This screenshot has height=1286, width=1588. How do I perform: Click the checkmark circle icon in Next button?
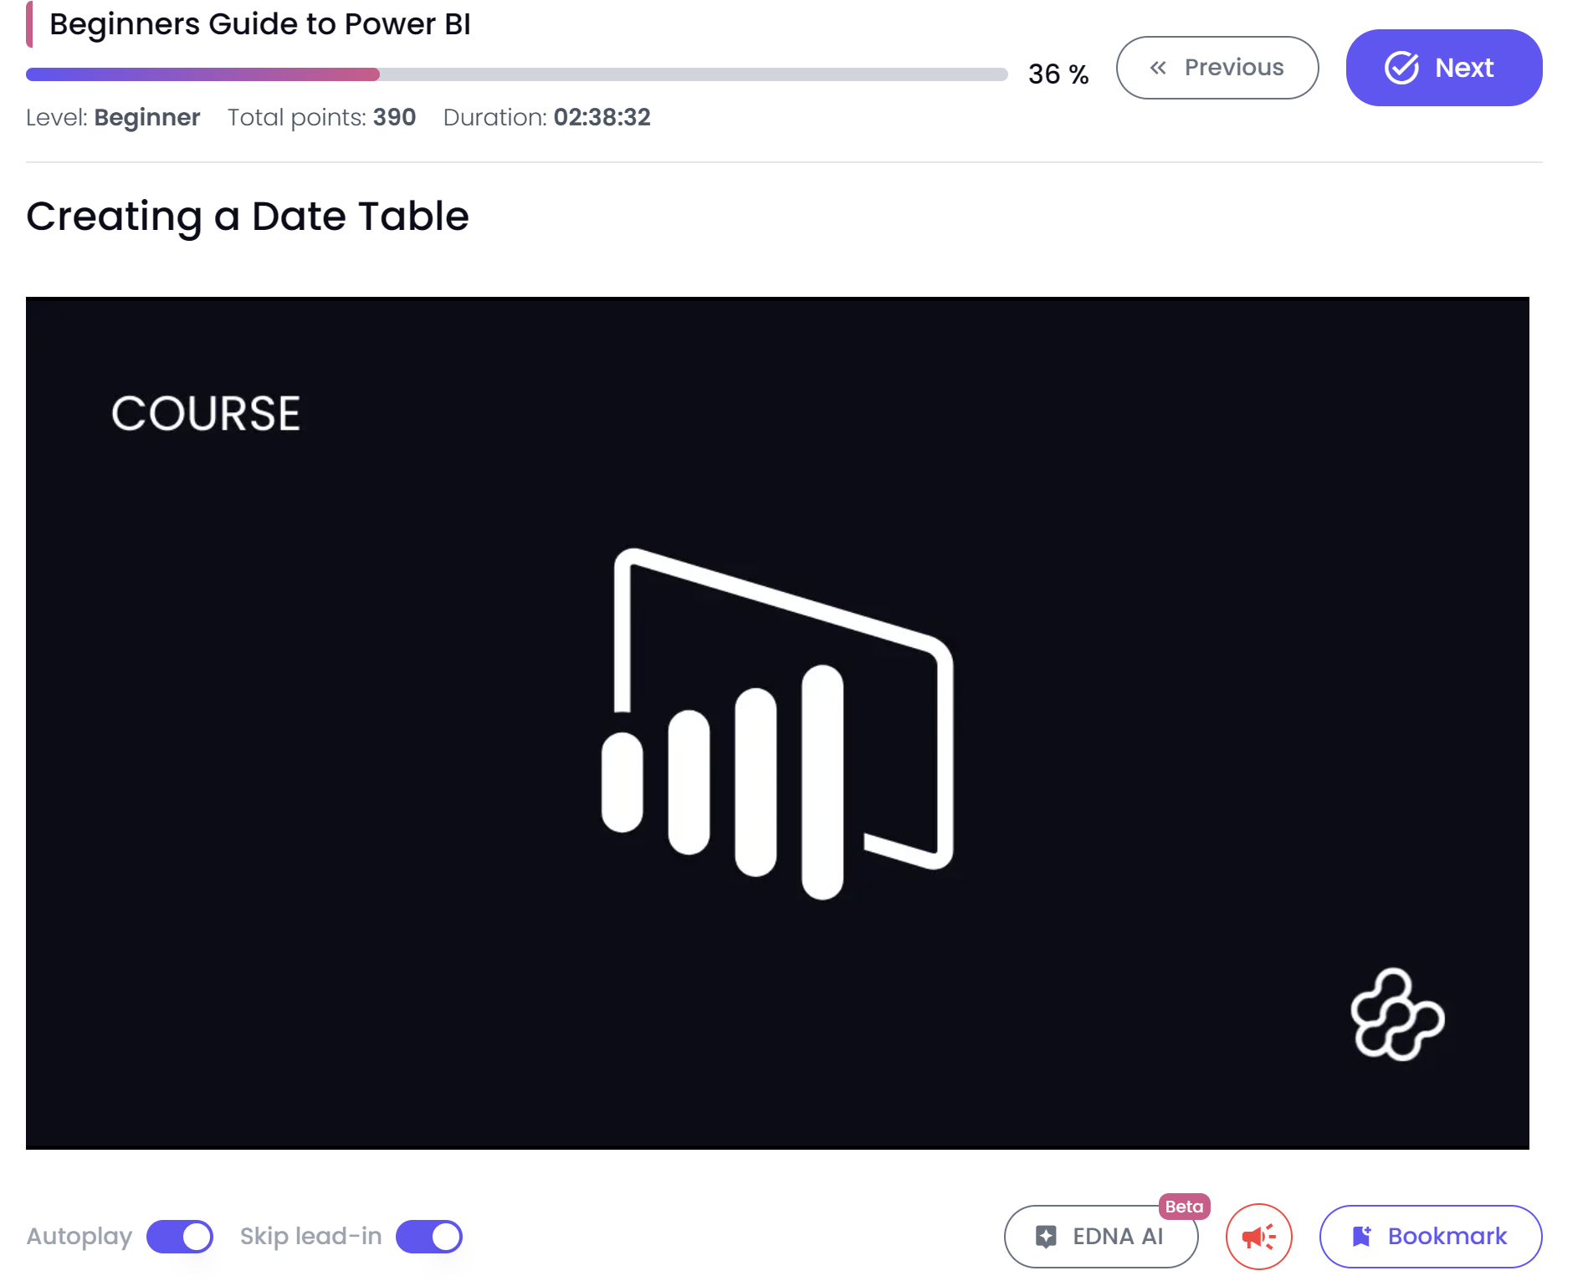(1401, 68)
